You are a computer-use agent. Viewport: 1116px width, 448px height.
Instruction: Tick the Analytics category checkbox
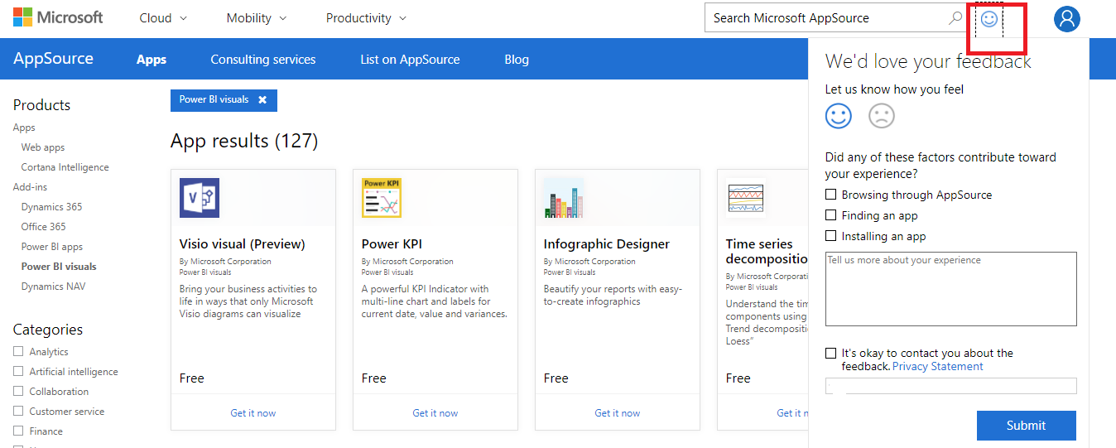point(18,351)
